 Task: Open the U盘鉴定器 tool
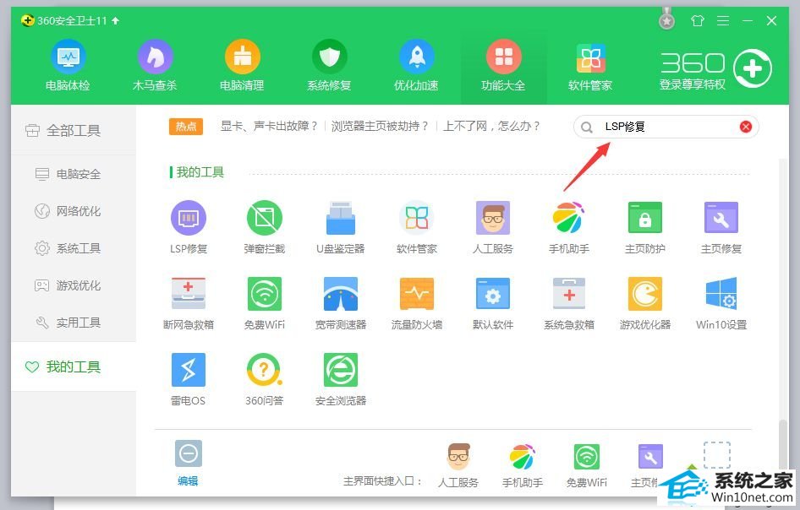(340, 227)
